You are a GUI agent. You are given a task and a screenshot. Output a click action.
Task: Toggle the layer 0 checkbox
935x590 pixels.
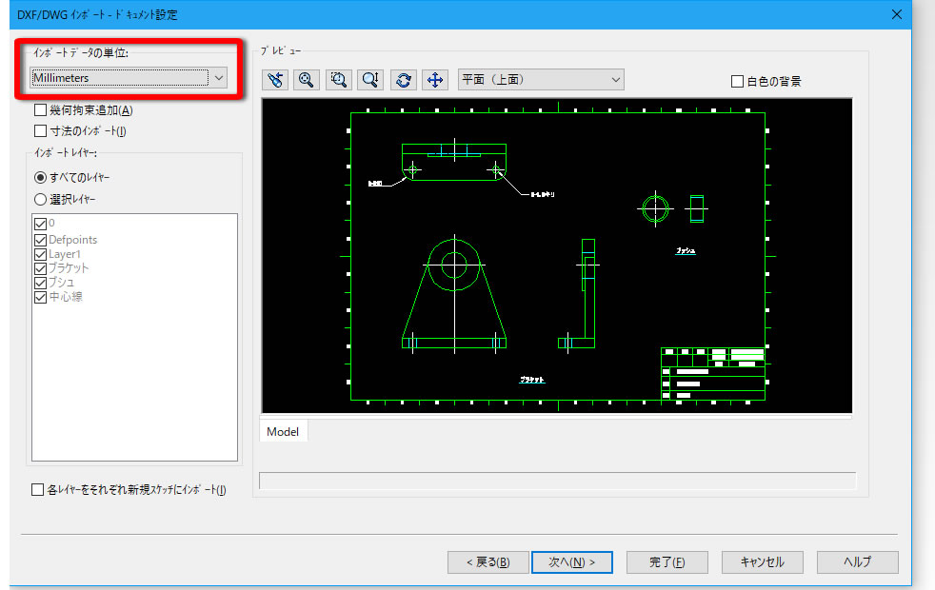click(41, 224)
